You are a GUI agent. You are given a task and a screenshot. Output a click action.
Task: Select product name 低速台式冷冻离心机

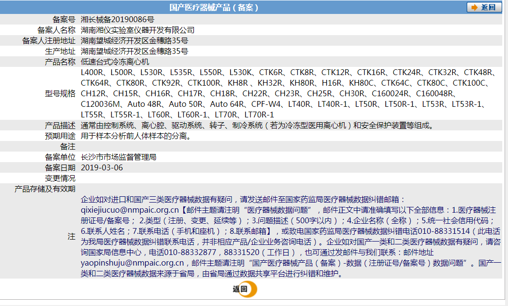(115, 62)
